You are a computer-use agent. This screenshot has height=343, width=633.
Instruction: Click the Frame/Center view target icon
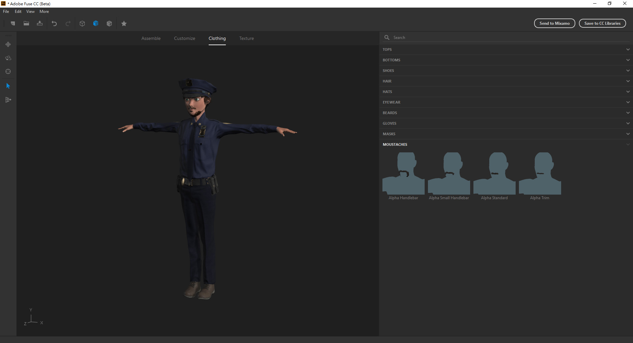(x=8, y=72)
